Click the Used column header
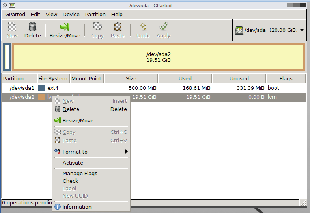This screenshot has height=213, width=310. coord(185,79)
